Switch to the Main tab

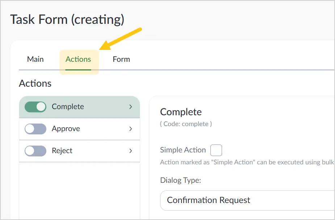[35, 59]
